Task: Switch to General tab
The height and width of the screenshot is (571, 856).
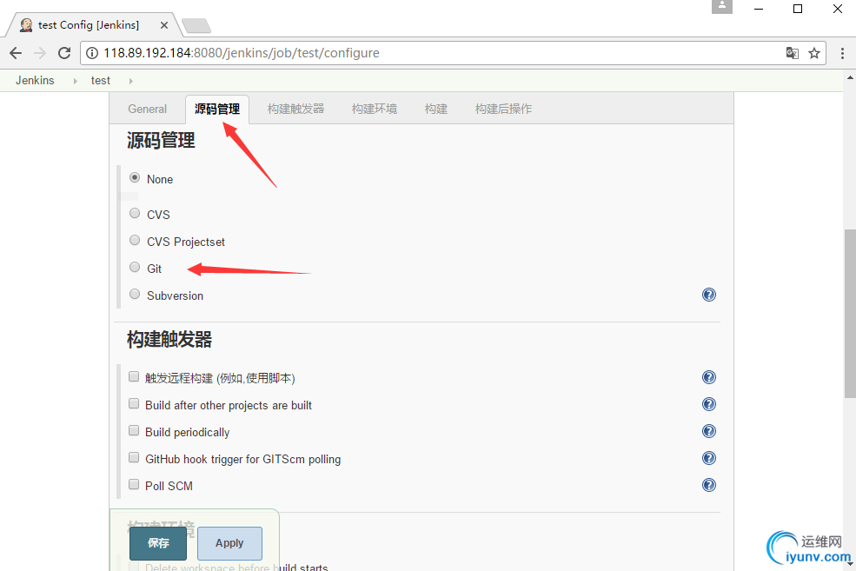Action: [148, 109]
